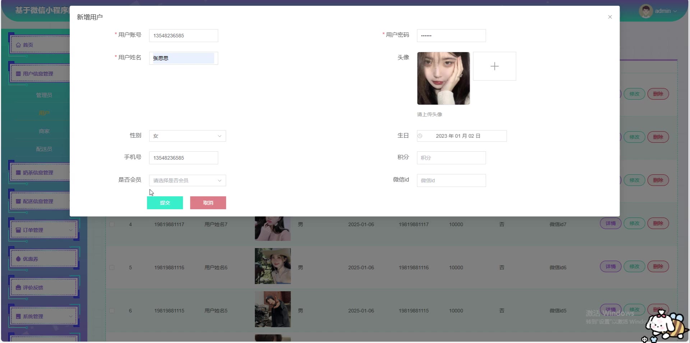Click the 微信id6 table cell

click(x=558, y=267)
